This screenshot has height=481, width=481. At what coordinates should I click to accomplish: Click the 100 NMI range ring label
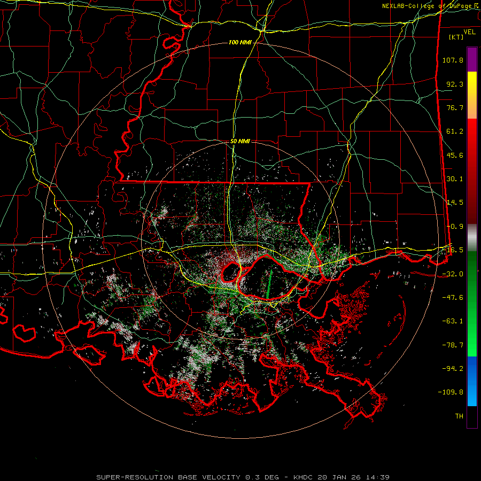pyautogui.click(x=239, y=42)
